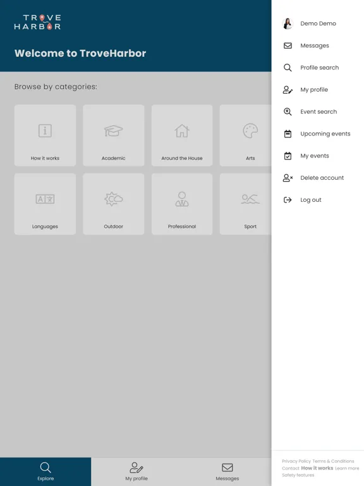
Task: Select Delete account menu entry
Action: click(322, 178)
